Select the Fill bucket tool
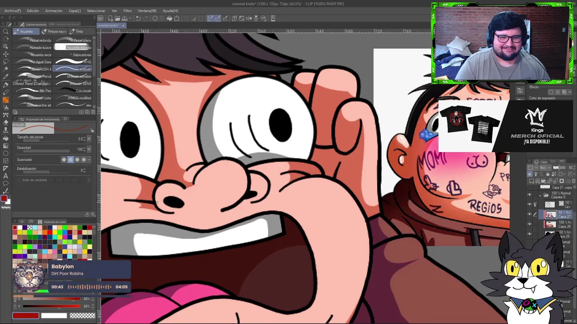This screenshot has height=324, width=577. (5, 138)
